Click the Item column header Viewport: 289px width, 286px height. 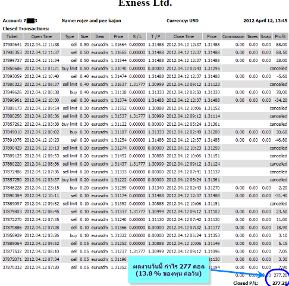[x=99, y=36]
